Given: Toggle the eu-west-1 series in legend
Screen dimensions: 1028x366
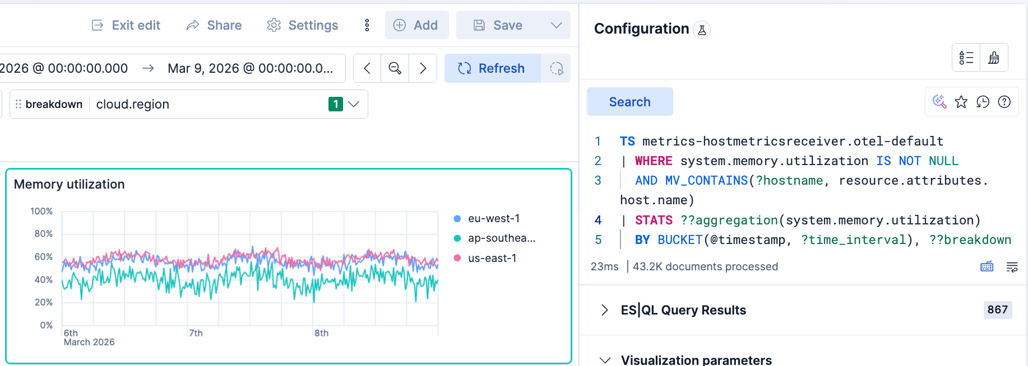Looking at the screenshot, I should tap(493, 219).
